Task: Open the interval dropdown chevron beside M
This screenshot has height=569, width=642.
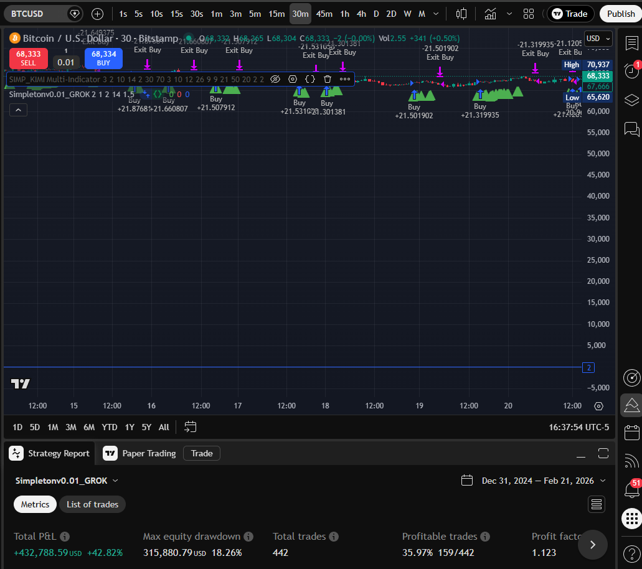Action: [x=435, y=13]
